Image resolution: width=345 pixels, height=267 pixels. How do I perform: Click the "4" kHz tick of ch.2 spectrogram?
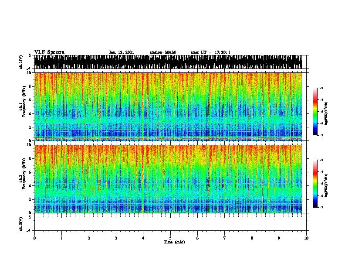tap(30, 186)
